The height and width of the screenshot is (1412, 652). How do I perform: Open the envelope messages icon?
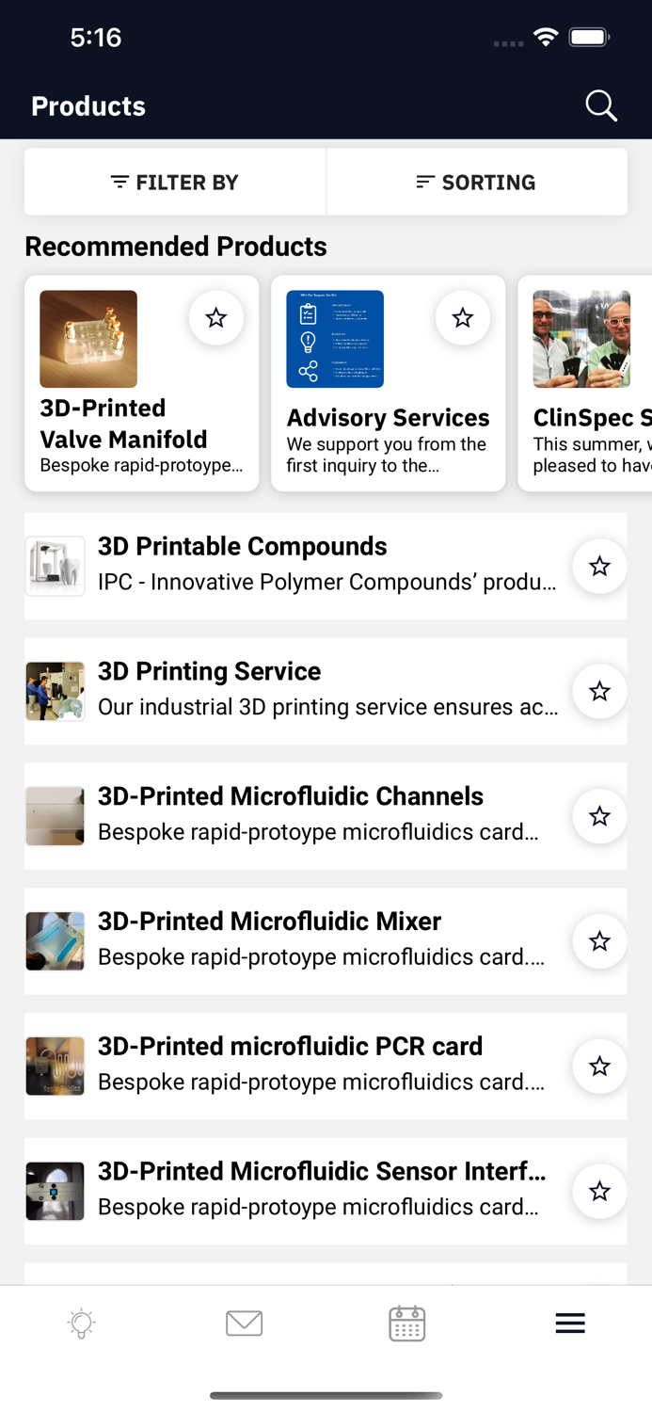pyautogui.click(x=245, y=1323)
